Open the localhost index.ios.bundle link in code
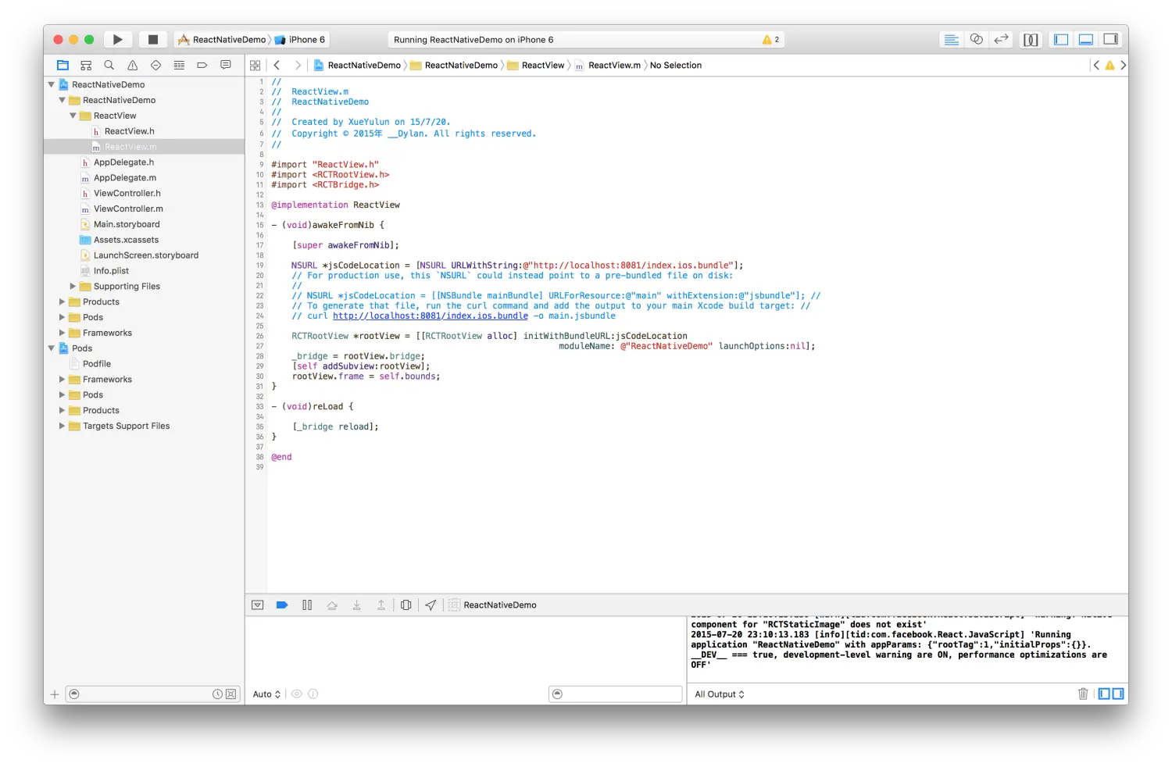The image size is (1172, 767). [431, 316]
